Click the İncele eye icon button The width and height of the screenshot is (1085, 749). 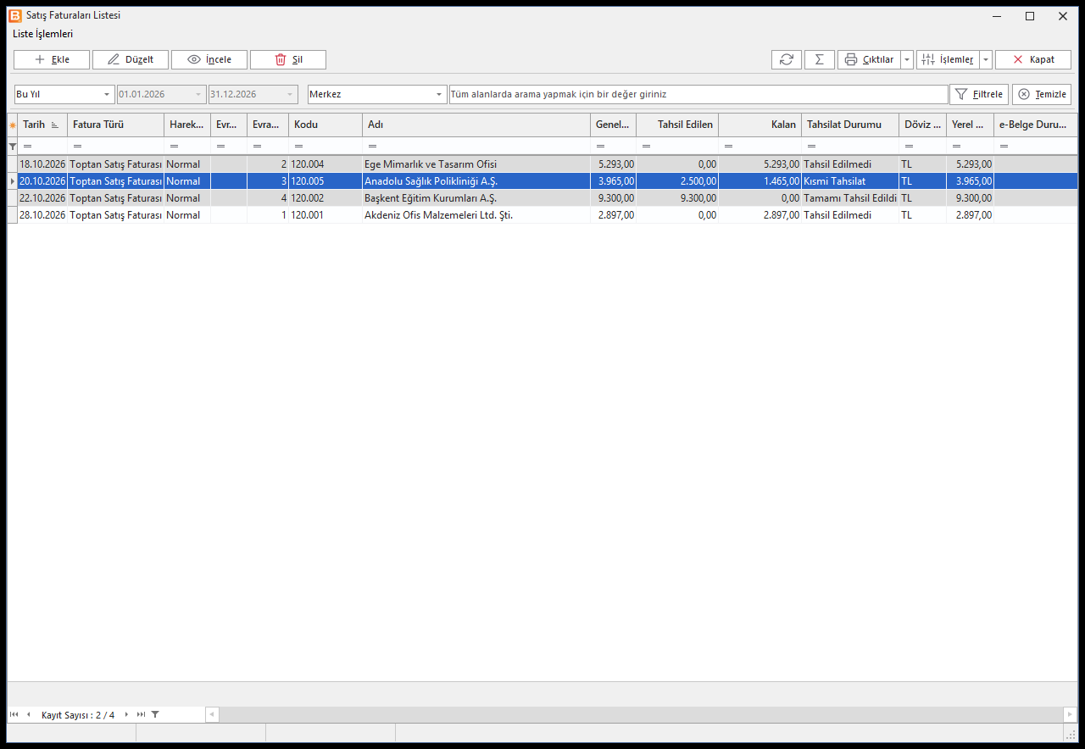(209, 59)
